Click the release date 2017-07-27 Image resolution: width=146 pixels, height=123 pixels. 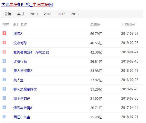(x=130, y=33)
